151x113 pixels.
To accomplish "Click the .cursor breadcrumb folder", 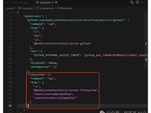I will tap(10, 8).
